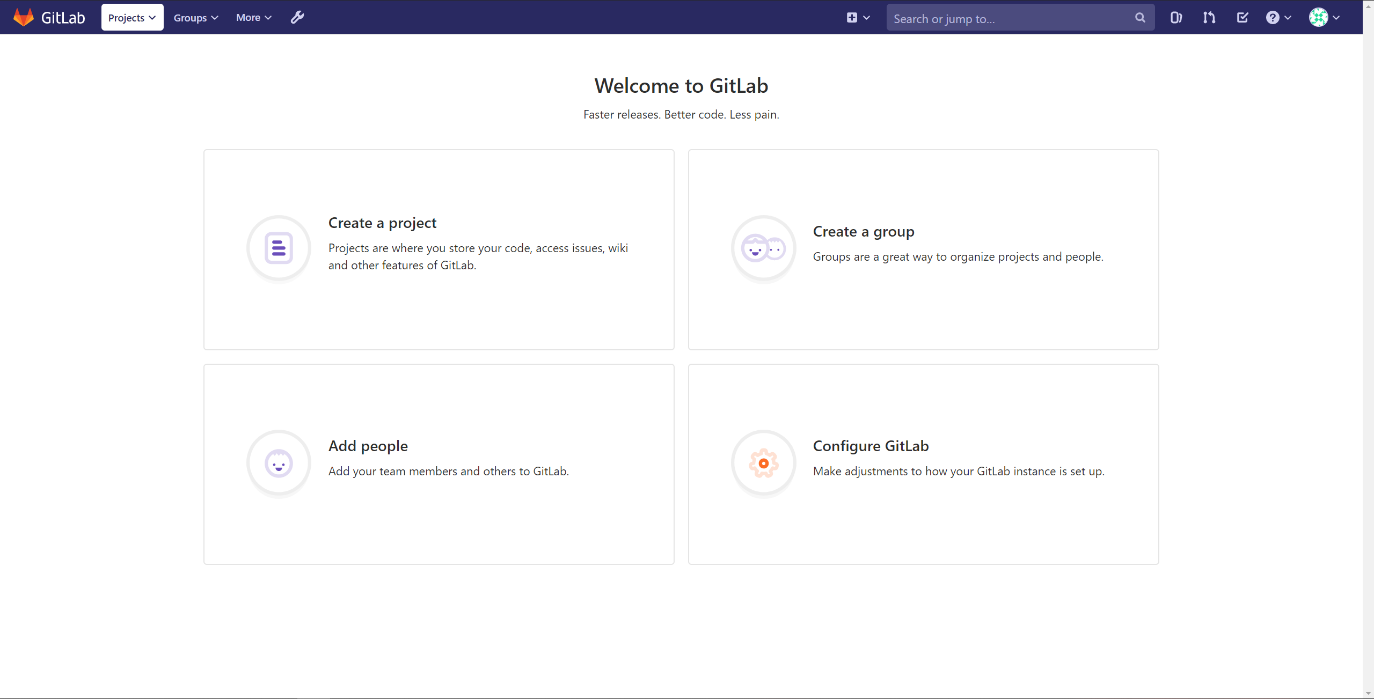Click the Welcome to GitLab heading
Screen dimensions: 1374x699
pos(681,86)
